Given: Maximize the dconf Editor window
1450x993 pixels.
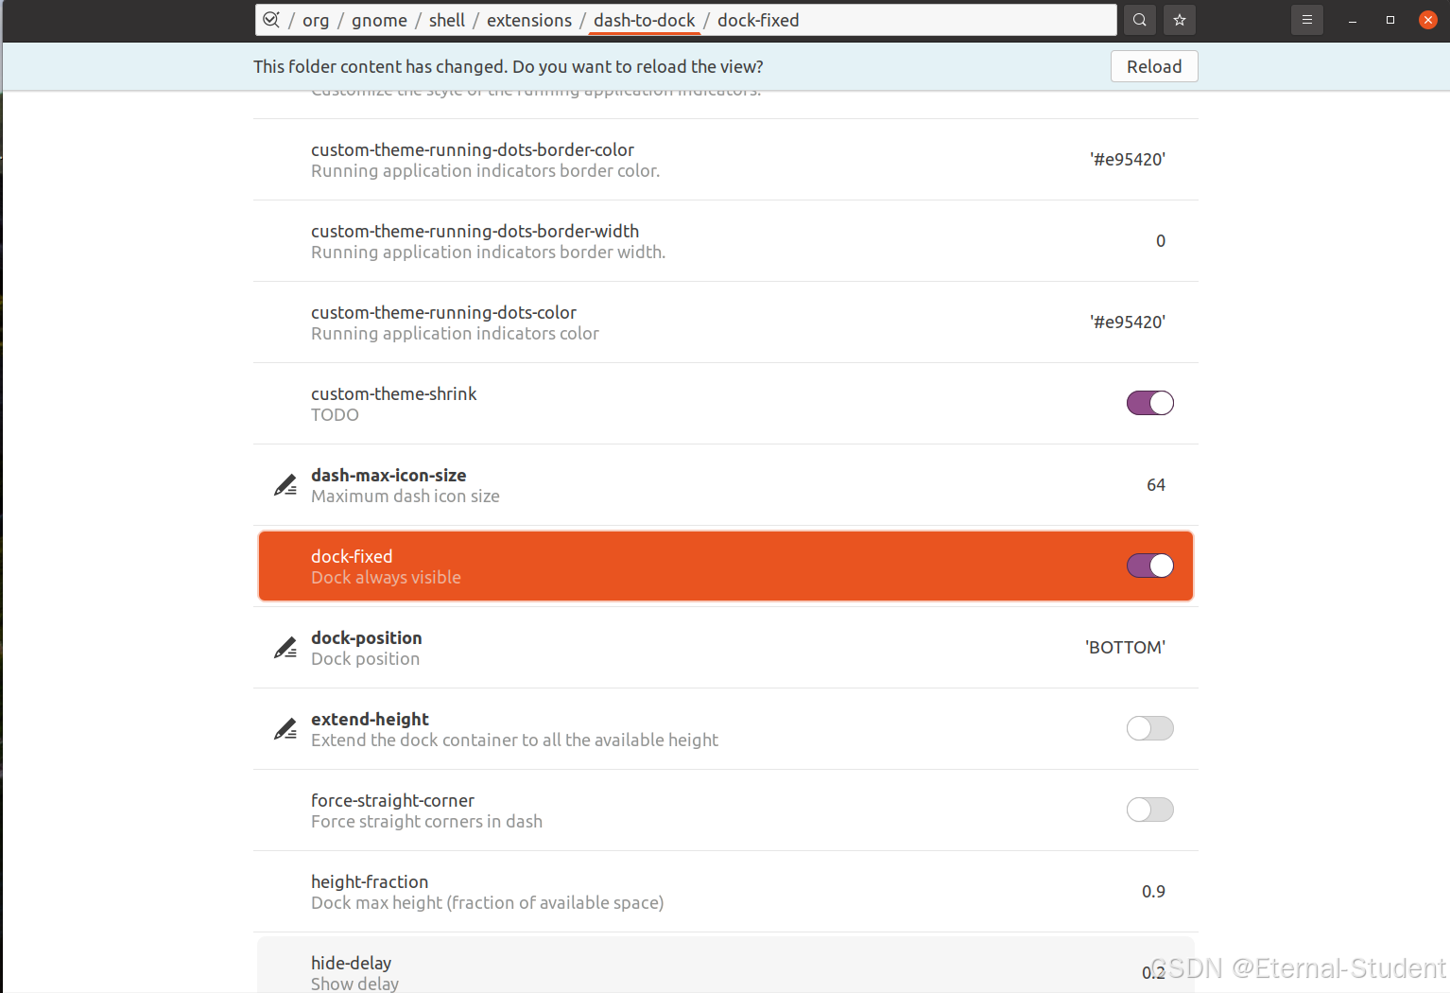Looking at the screenshot, I should pyautogui.click(x=1390, y=20).
